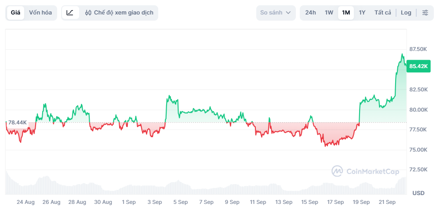The width and height of the screenshot is (440, 214).
Task: Click the 21 Sep date label
Action: [x=387, y=202]
